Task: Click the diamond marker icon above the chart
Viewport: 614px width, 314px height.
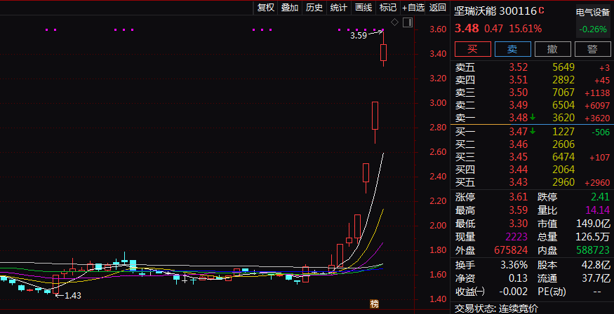Action: [394, 22]
